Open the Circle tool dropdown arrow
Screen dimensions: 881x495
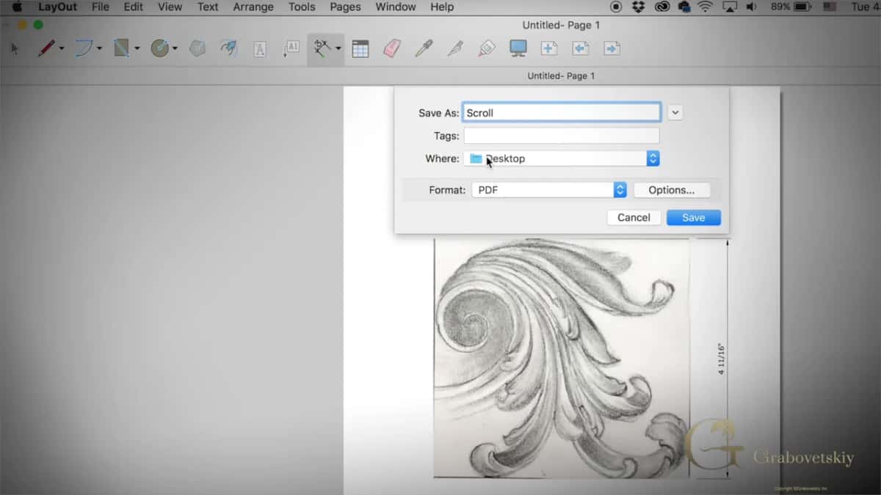coord(175,49)
